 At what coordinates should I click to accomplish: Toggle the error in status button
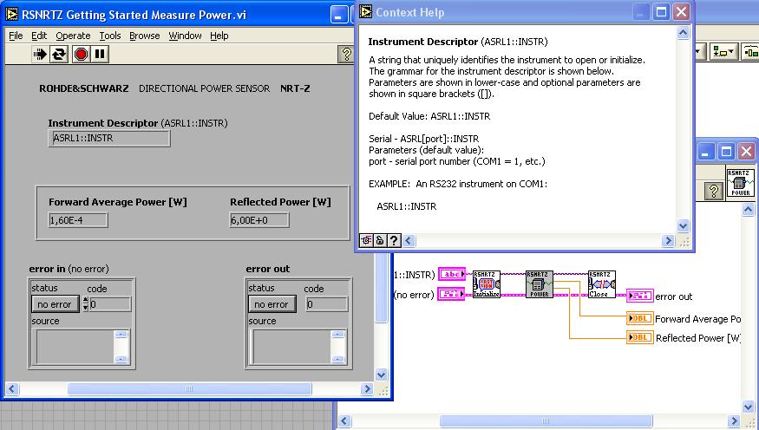55,304
